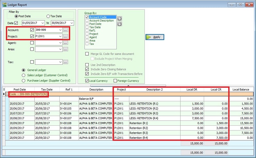Select the IV-00105 reference cell
256x158 pixels.
[69, 108]
